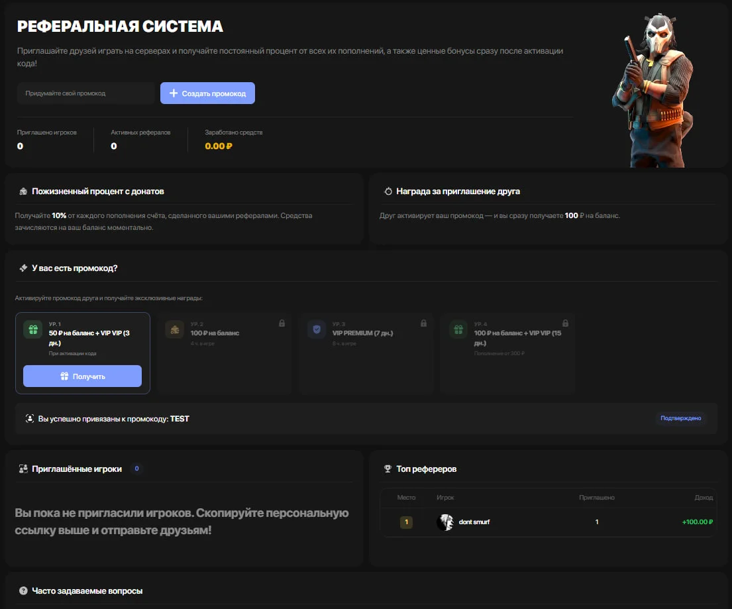Click the gift icon in УР. 4 card

pyautogui.click(x=458, y=330)
